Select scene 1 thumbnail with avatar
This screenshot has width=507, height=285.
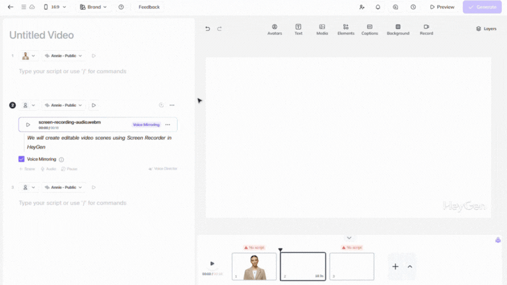(254, 267)
